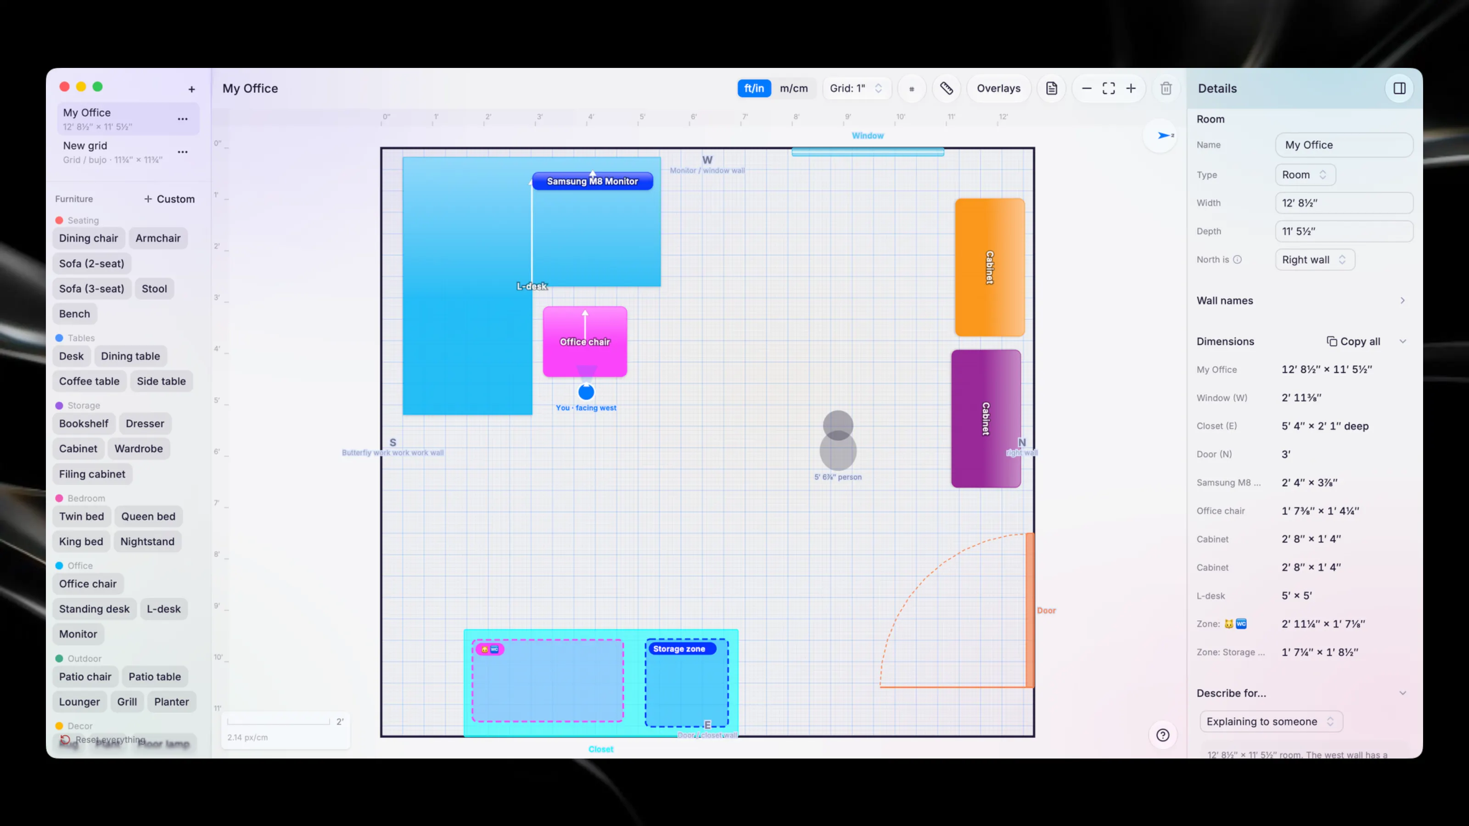The image size is (1469, 826).
Task: Add a Wardrobe
Action: point(139,449)
